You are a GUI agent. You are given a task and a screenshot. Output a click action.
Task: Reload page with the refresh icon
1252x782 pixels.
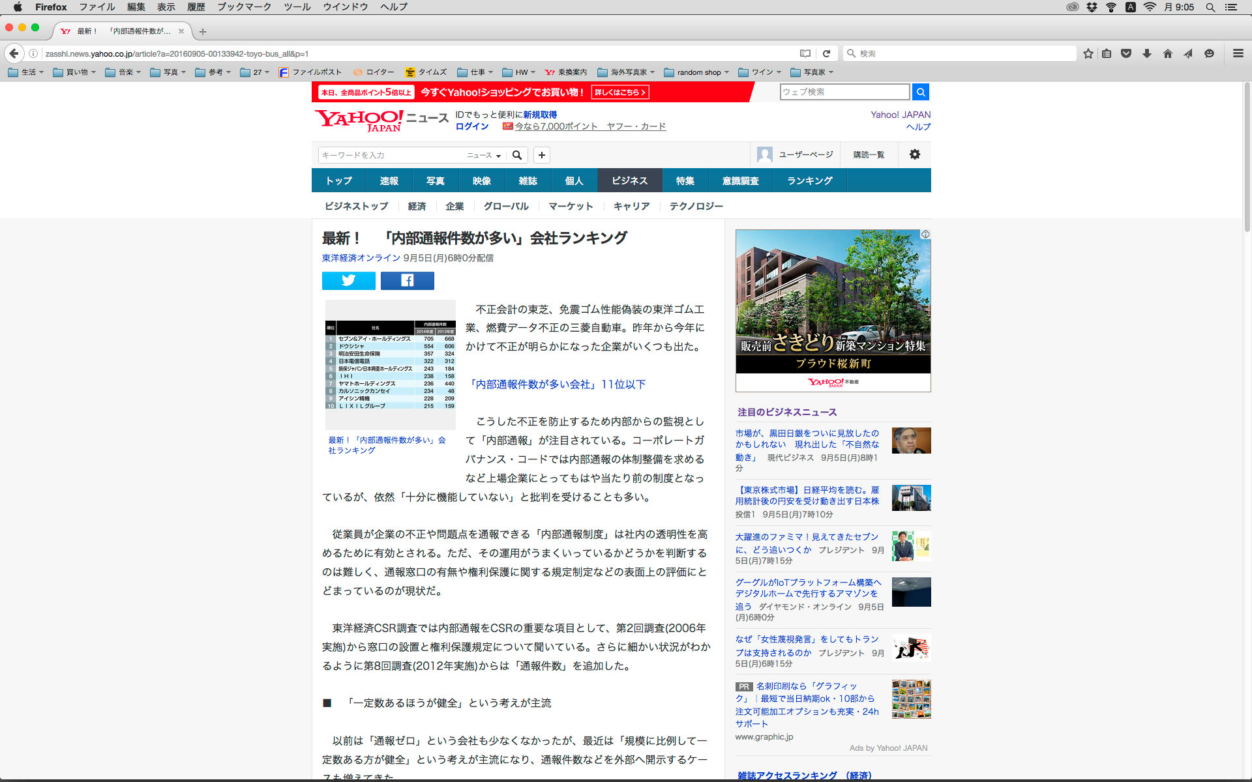826,53
